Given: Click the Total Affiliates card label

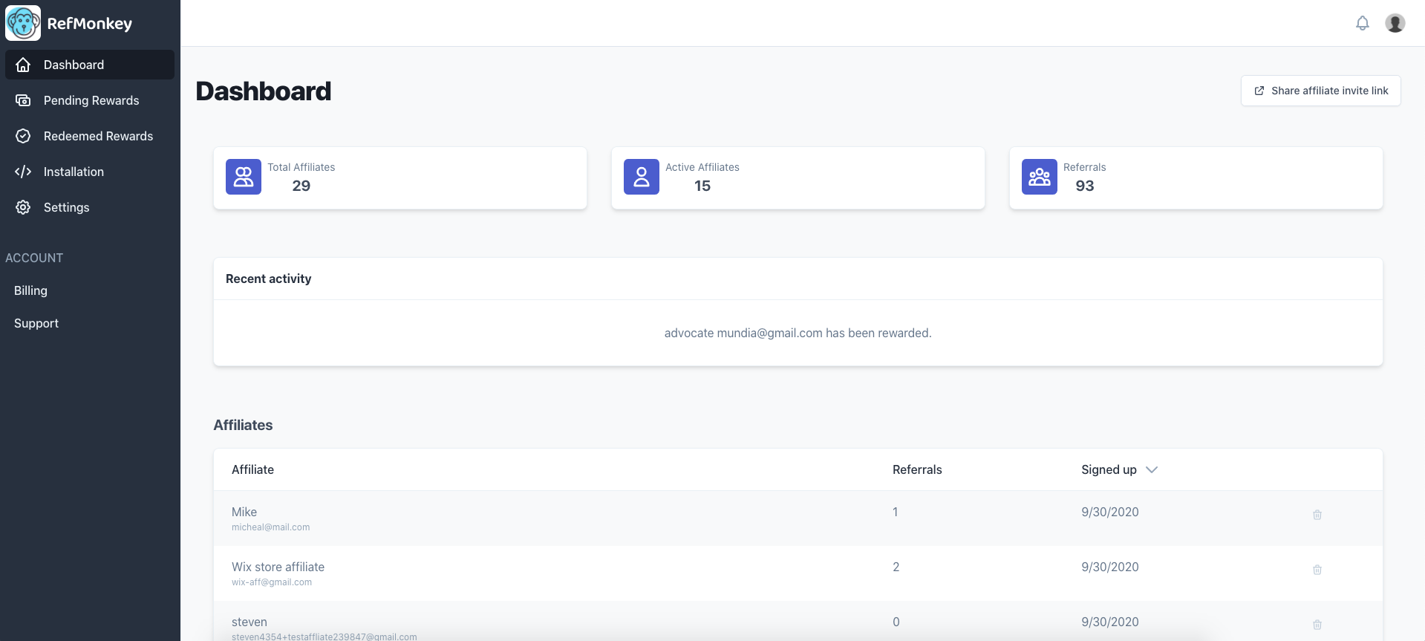Looking at the screenshot, I should [x=301, y=167].
